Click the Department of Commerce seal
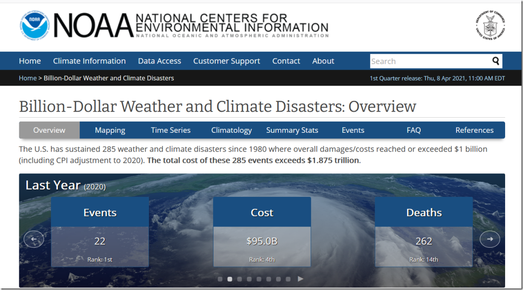The image size is (523, 290). tap(490, 25)
